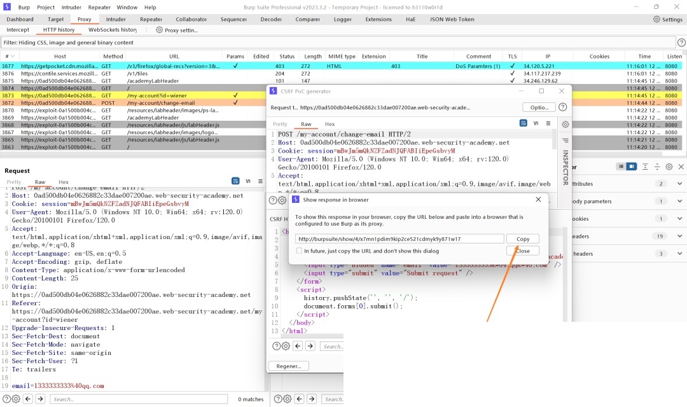Select history row 3877 getpocket request
Screen dimensions: 687x407
click(342, 66)
